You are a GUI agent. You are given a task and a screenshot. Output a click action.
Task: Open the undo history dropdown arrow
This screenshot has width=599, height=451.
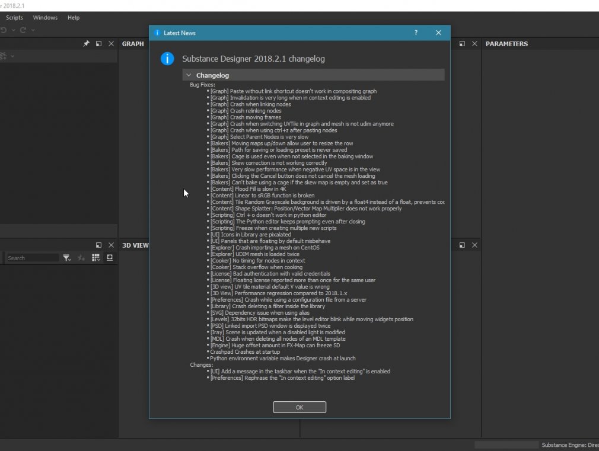(x=14, y=30)
